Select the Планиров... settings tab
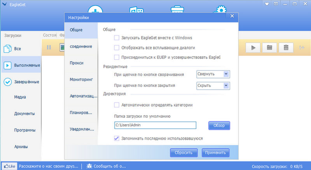The image size is (311, 170). tap(81, 113)
